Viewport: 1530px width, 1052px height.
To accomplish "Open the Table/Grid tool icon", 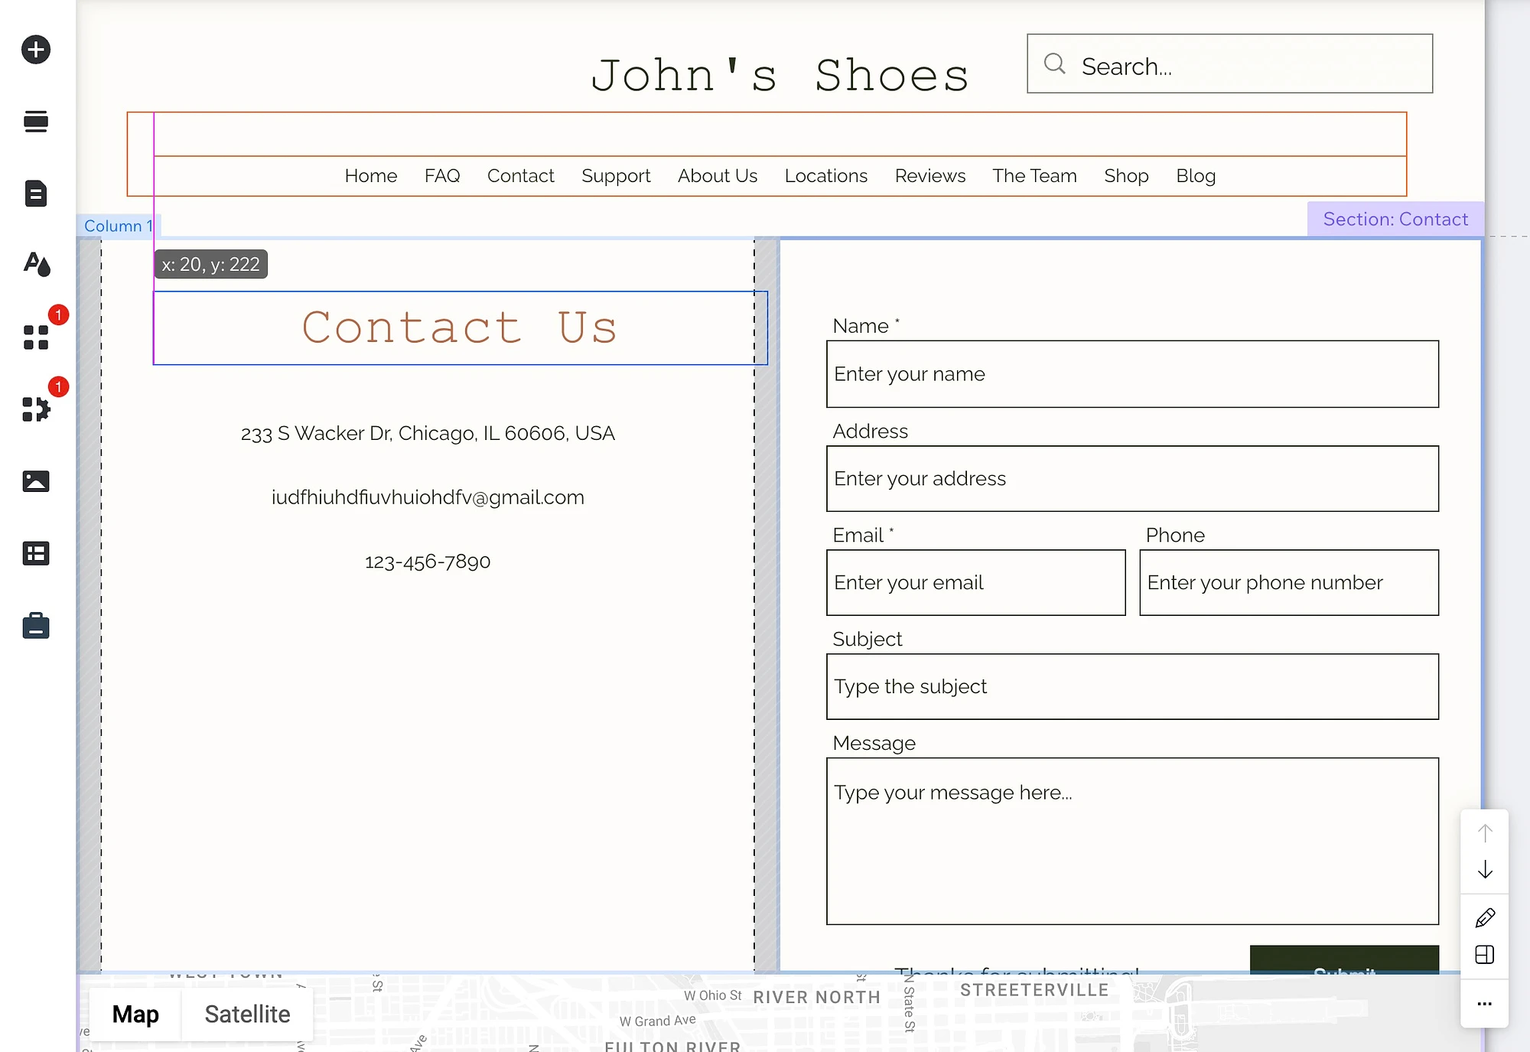I will coord(34,553).
